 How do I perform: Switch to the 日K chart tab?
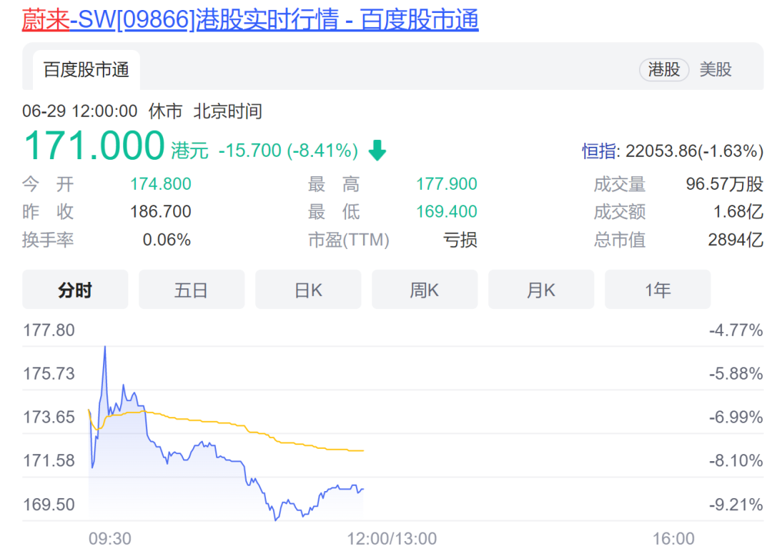pos(308,290)
